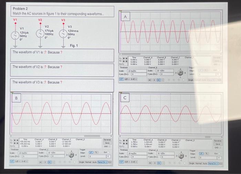The image size is (241, 174).
Task: Click the T1 left arrow on scope B
Action: (x=15, y=140)
